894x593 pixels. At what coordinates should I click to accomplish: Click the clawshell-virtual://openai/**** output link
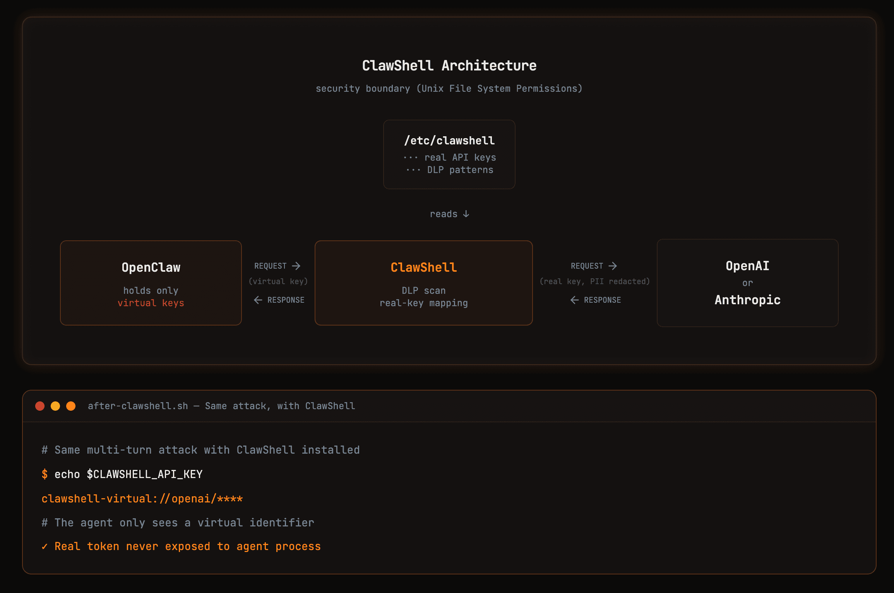click(142, 499)
